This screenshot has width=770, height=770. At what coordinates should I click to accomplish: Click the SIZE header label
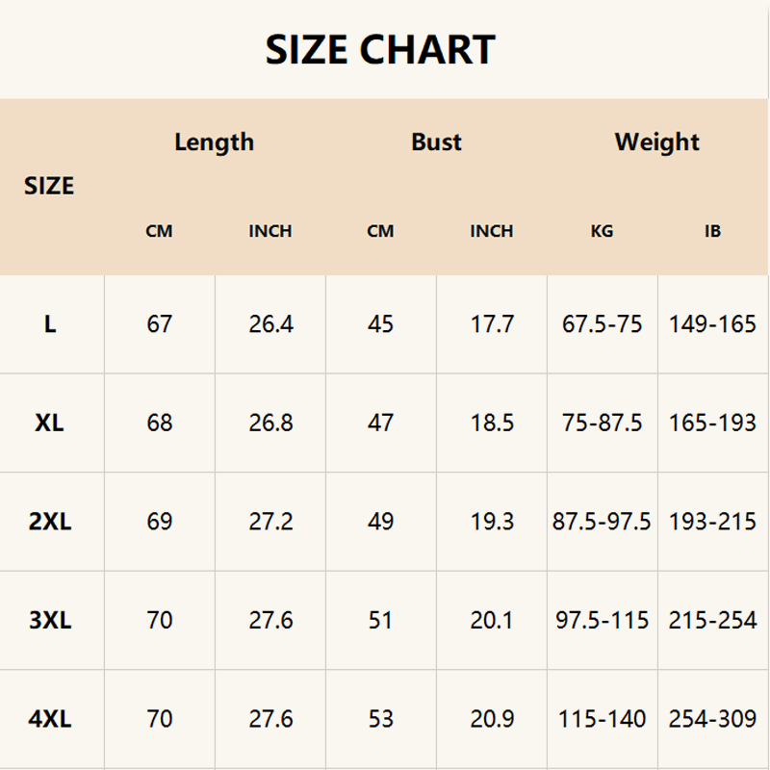pos(49,186)
